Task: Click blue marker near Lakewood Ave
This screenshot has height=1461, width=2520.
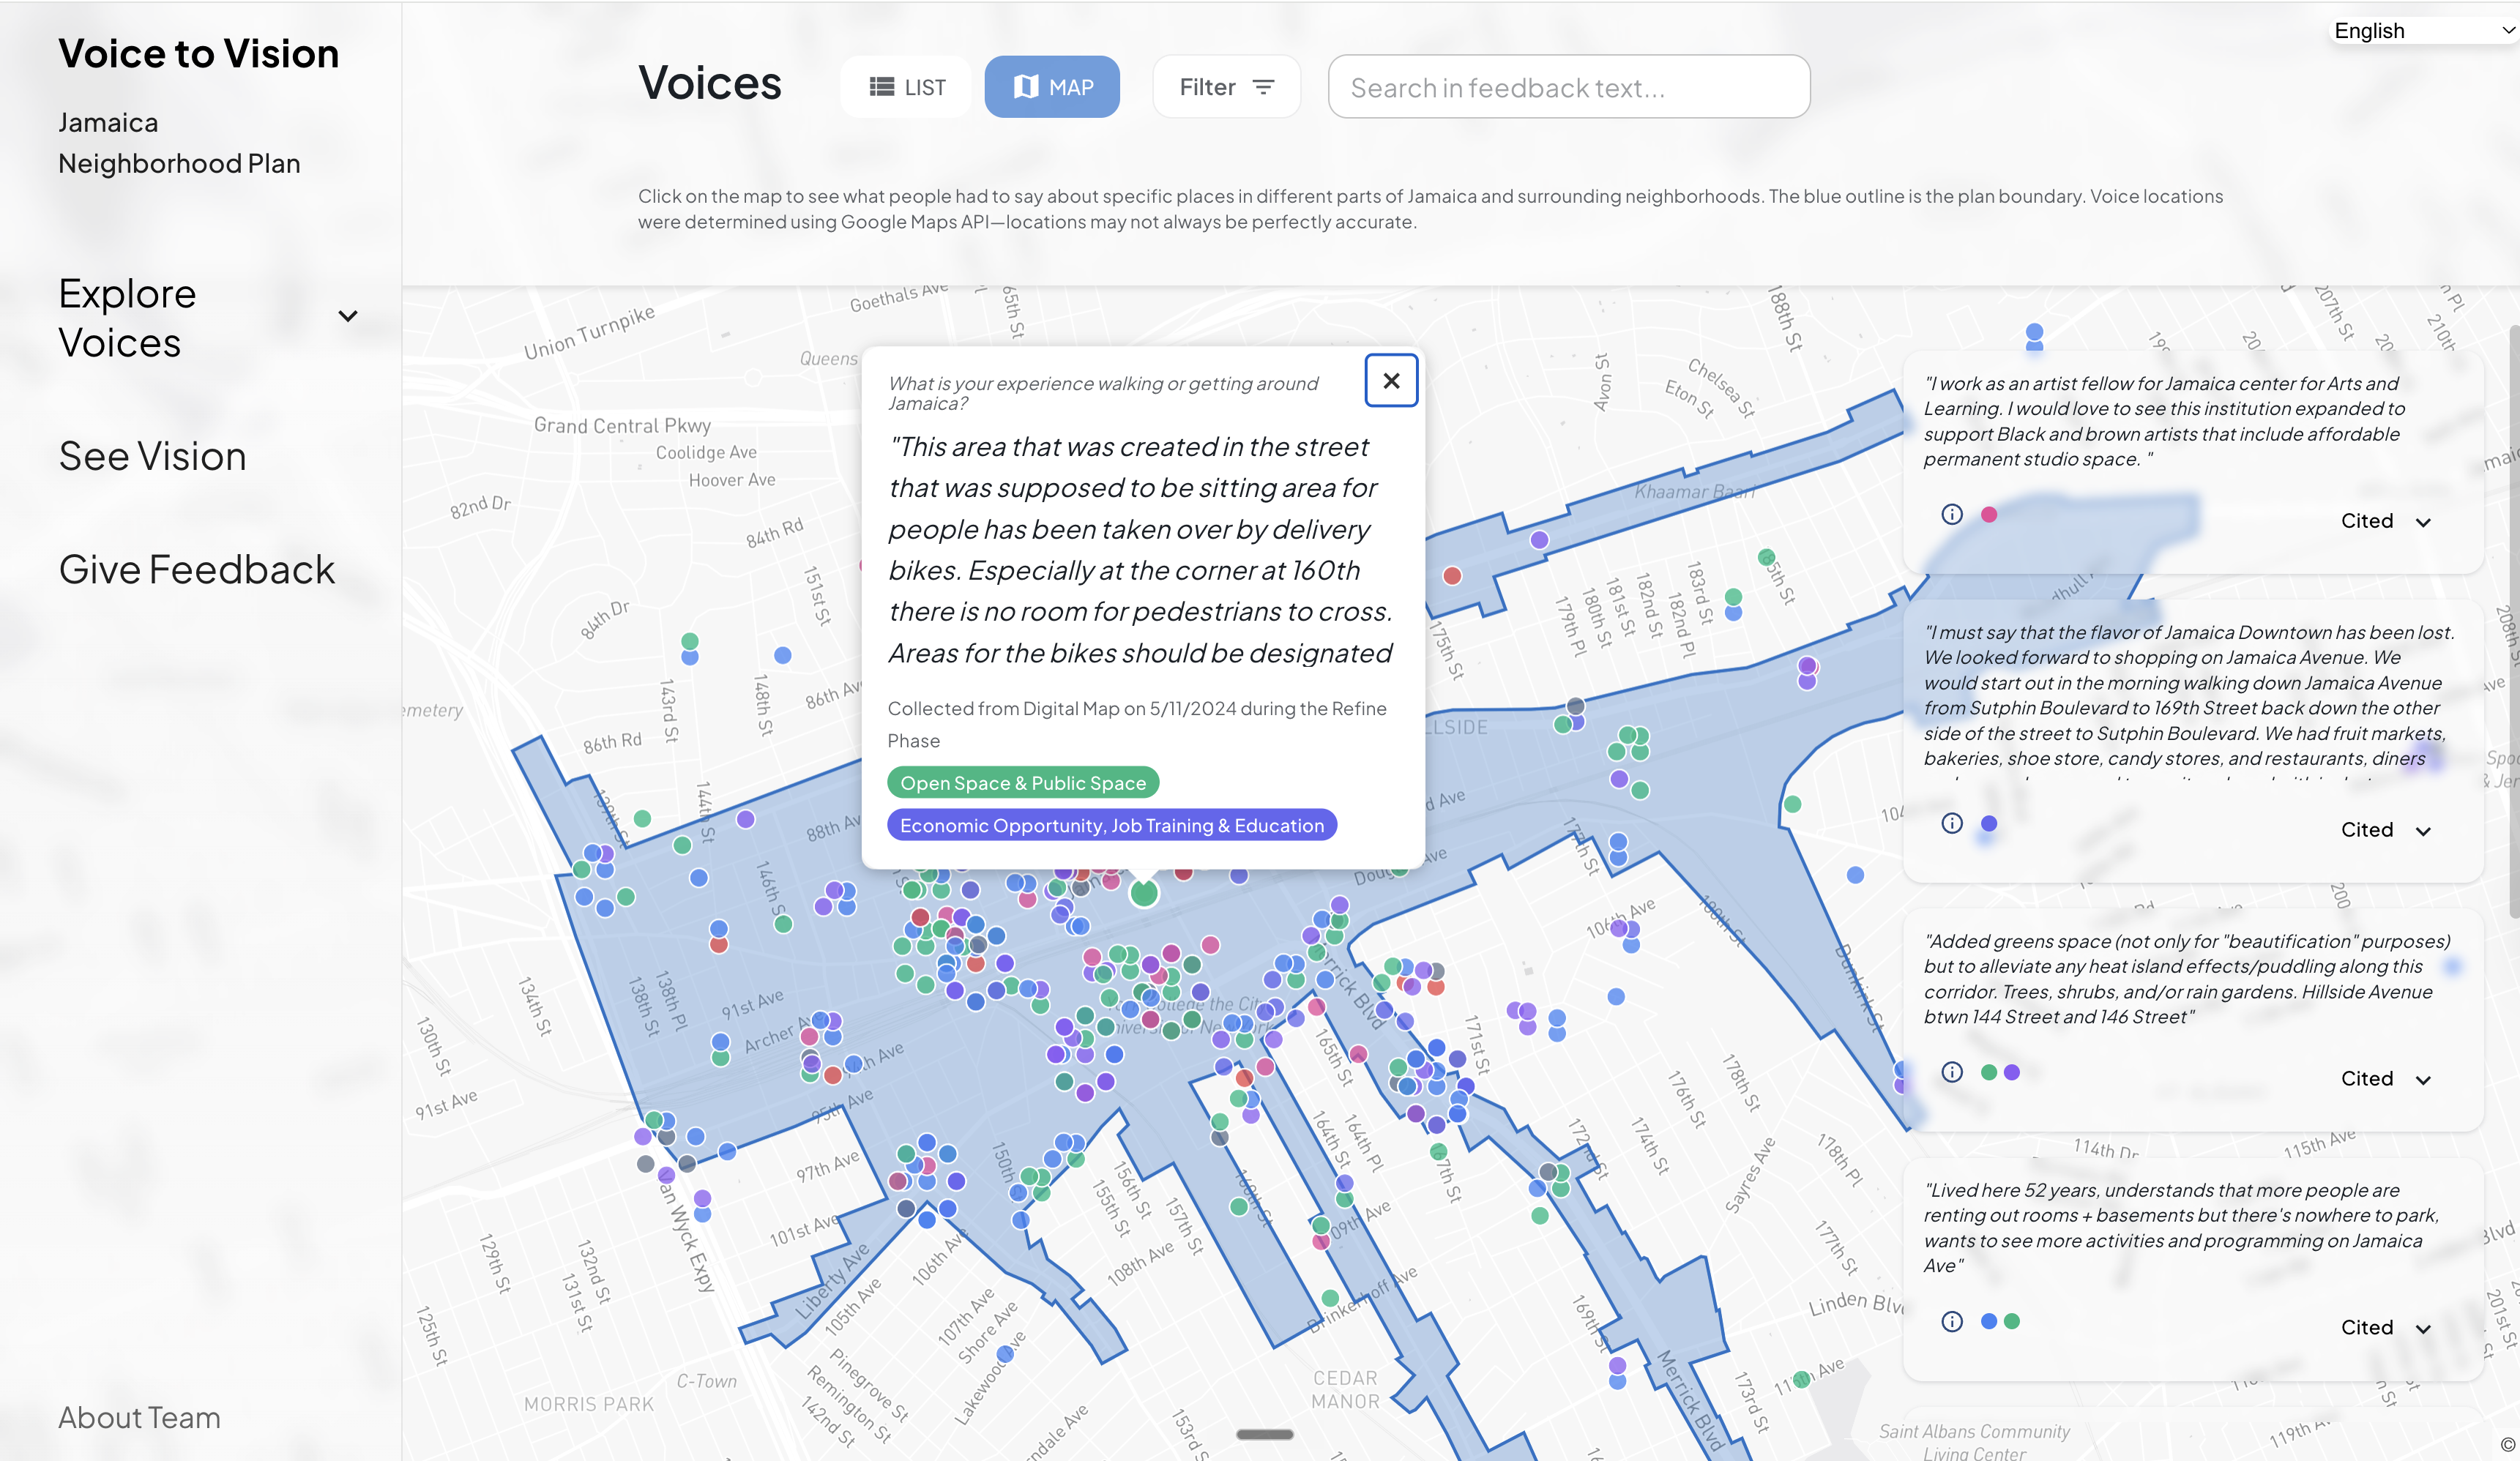Action: 1006,1354
